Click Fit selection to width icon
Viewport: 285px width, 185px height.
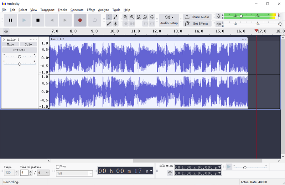pos(139,17)
